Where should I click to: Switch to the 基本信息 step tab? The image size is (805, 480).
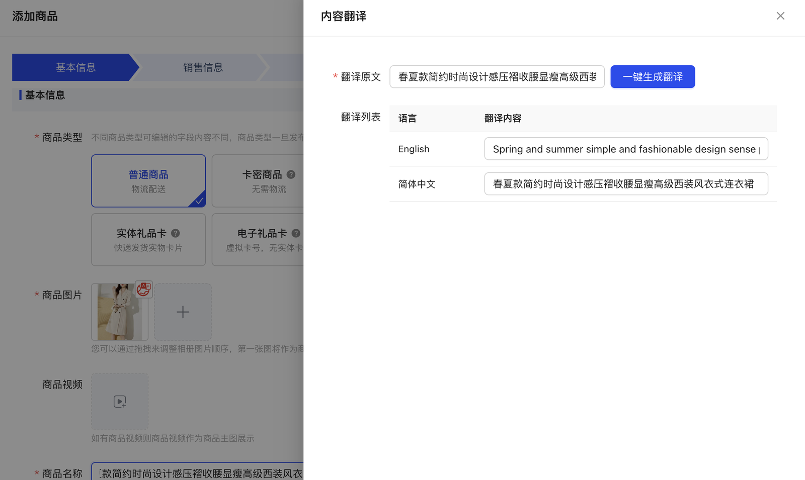click(x=75, y=67)
